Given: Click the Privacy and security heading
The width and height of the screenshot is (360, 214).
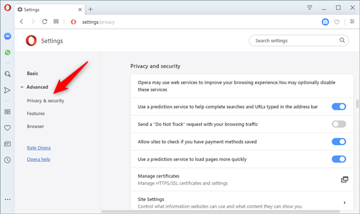Looking at the screenshot, I should pos(155,66).
